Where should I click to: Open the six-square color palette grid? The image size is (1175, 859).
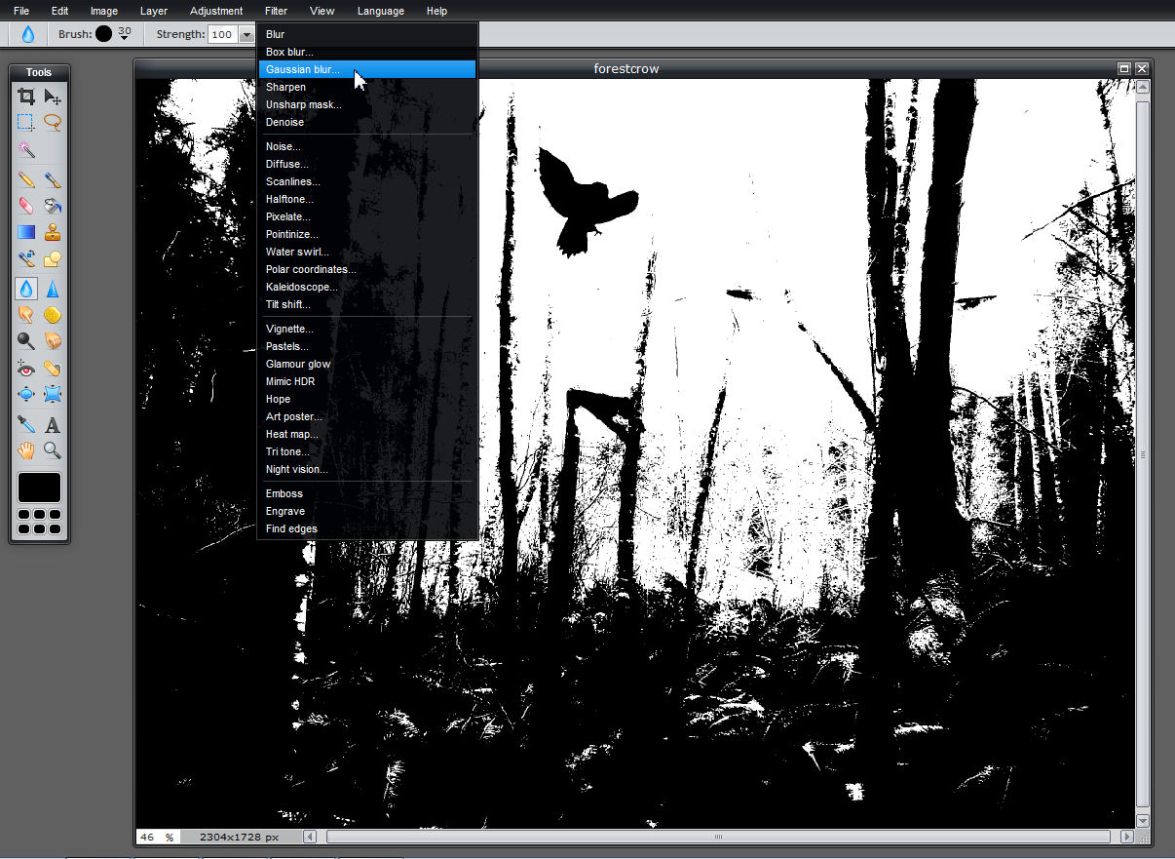click(39, 522)
